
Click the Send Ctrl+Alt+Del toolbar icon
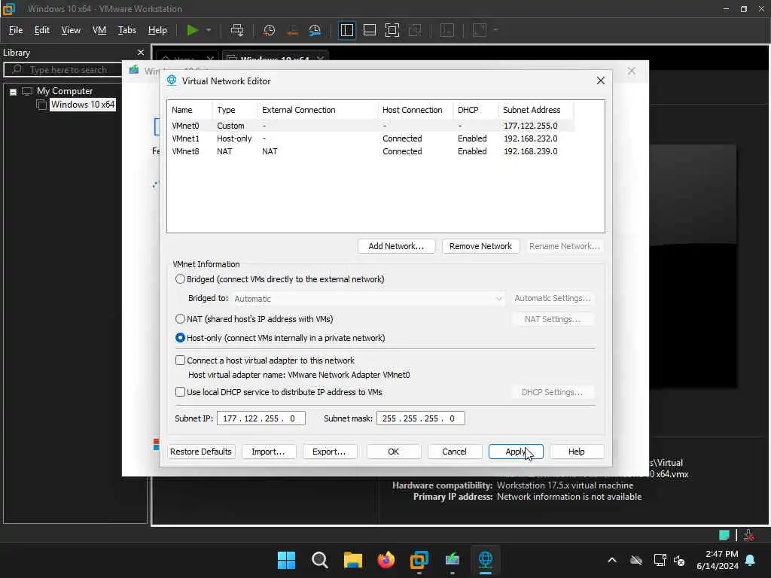[237, 30]
